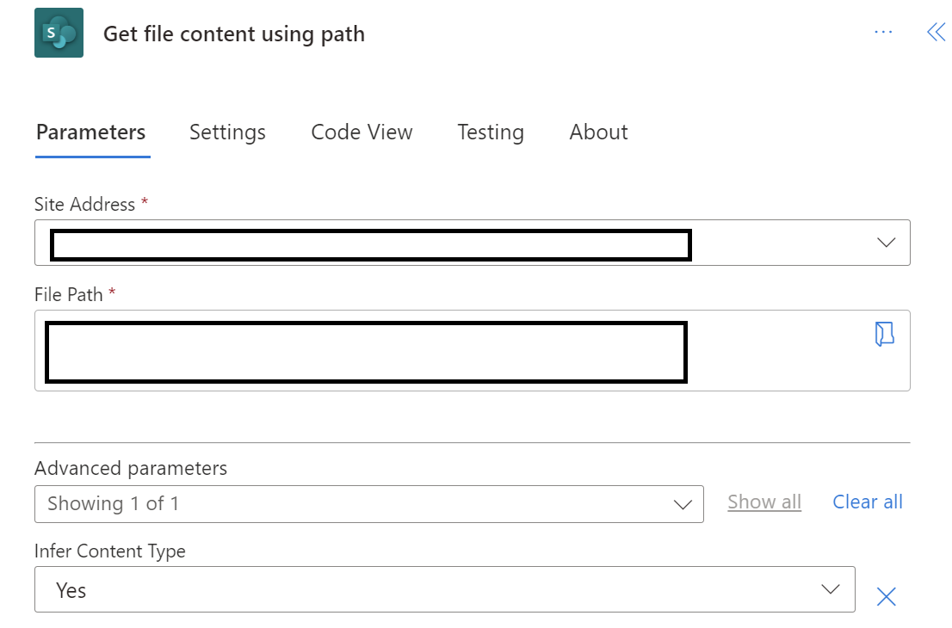Open the Advanced parameters selector showing 1 of 1
Image resolution: width=952 pixels, height=628 pixels.
(370, 504)
